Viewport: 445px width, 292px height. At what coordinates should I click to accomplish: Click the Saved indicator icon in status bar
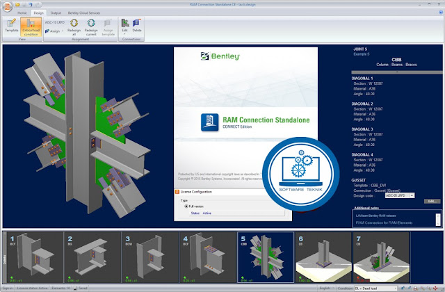click(75, 289)
